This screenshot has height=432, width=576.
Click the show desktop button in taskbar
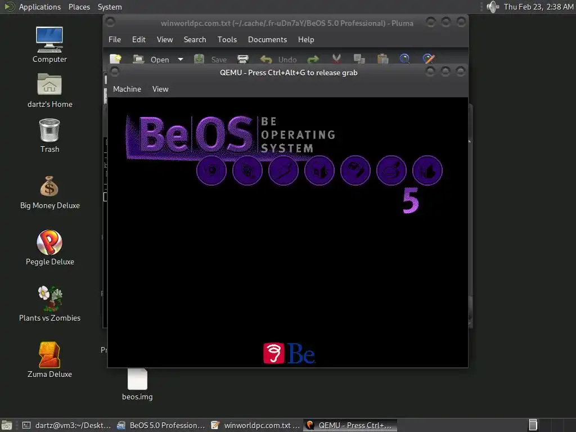coord(7,425)
